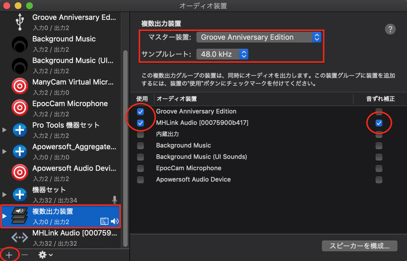Select MHLink Audio [00075900b417] table row

click(x=269, y=123)
